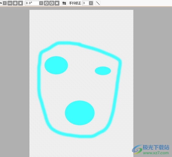Reset canvas rotation with the square button

[57, 3]
